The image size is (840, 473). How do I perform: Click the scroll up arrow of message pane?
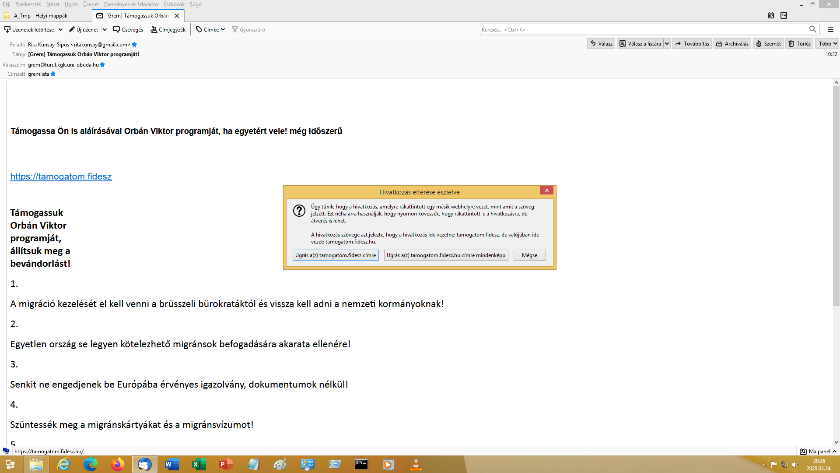[836, 82]
